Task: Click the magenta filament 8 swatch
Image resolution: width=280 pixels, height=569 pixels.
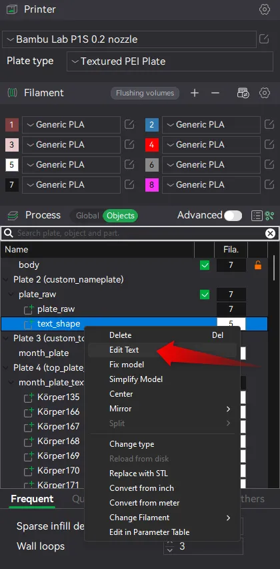Action: pos(152,185)
